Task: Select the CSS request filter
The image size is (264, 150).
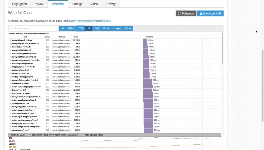Action: click(x=81, y=29)
